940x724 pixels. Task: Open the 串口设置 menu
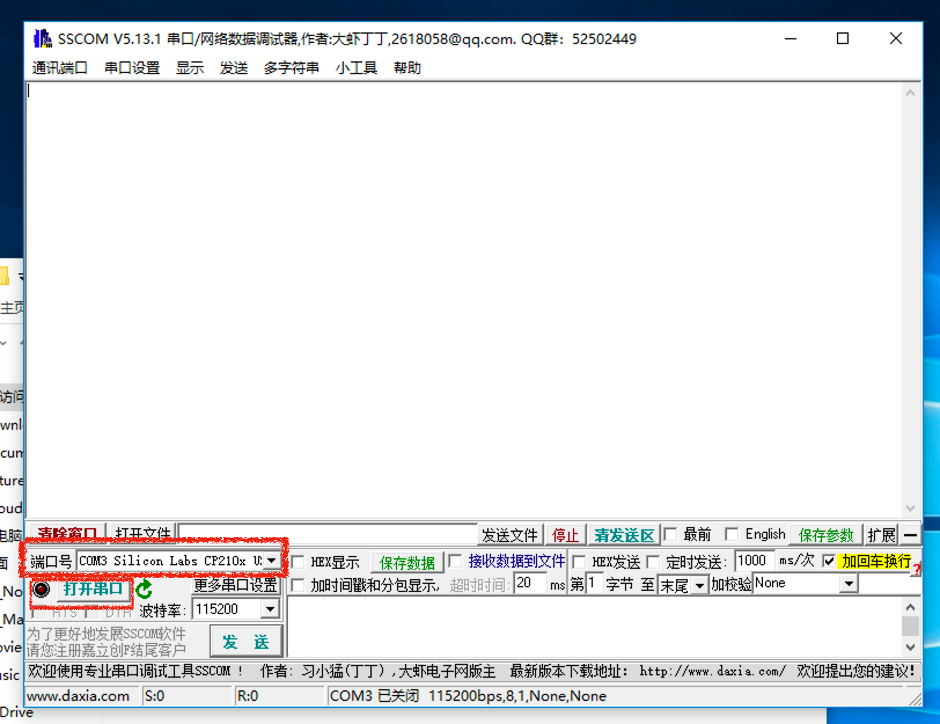point(131,68)
